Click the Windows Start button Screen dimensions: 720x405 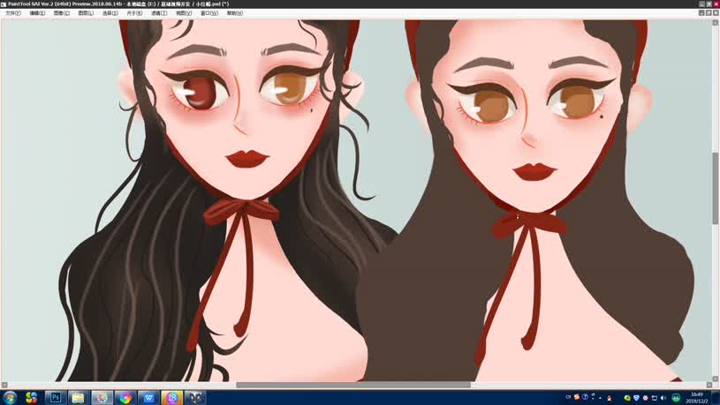(9, 397)
